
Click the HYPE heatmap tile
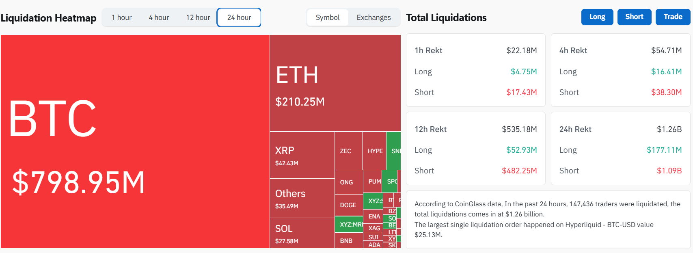[374, 151]
